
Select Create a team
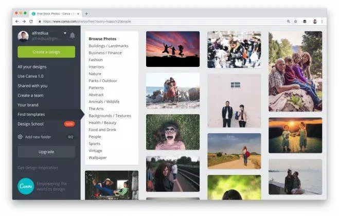tap(30, 95)
